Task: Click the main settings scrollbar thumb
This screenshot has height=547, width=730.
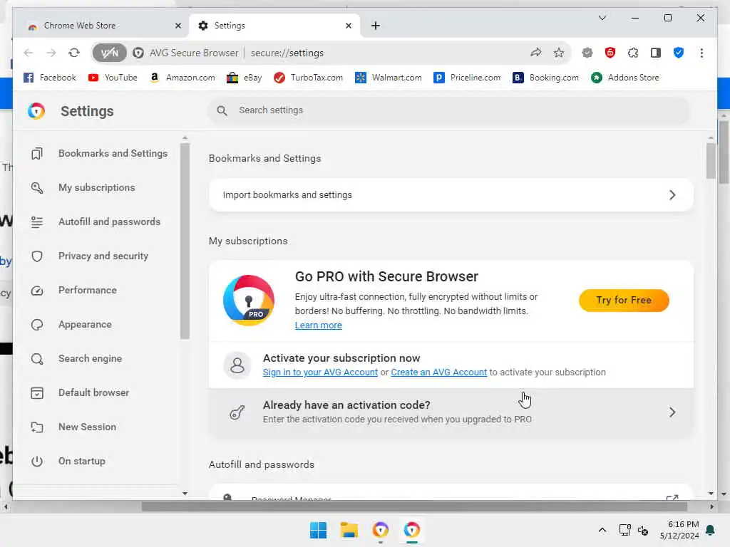Action: 711,161
